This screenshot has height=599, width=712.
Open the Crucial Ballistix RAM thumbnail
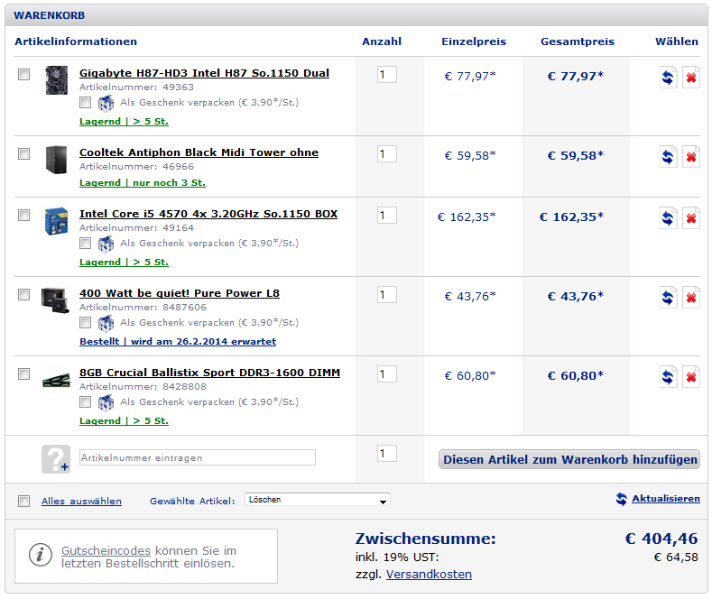pyautogui.click(x=56, y=380)
